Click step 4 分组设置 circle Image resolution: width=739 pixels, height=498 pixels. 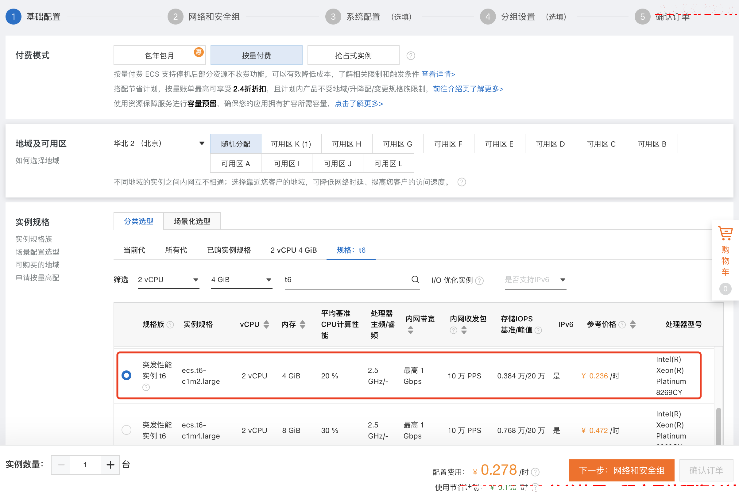pos(488,17)
